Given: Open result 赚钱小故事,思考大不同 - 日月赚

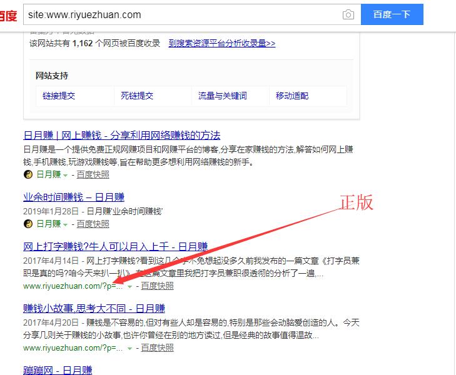Looking at the screenshot, I should point(94,308).
